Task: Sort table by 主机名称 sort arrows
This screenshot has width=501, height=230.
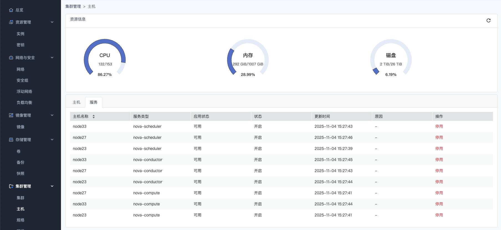Action: 94,116
